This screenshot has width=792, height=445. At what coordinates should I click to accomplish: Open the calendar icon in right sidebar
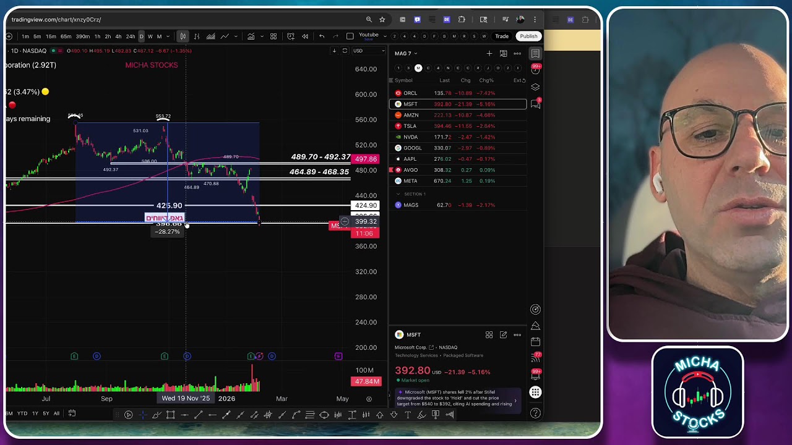coord(536,342)
